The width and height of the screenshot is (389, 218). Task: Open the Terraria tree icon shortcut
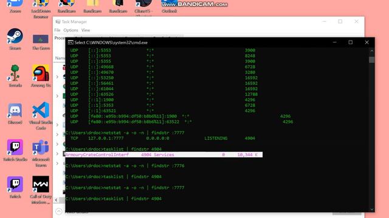[x=15, y=76]
